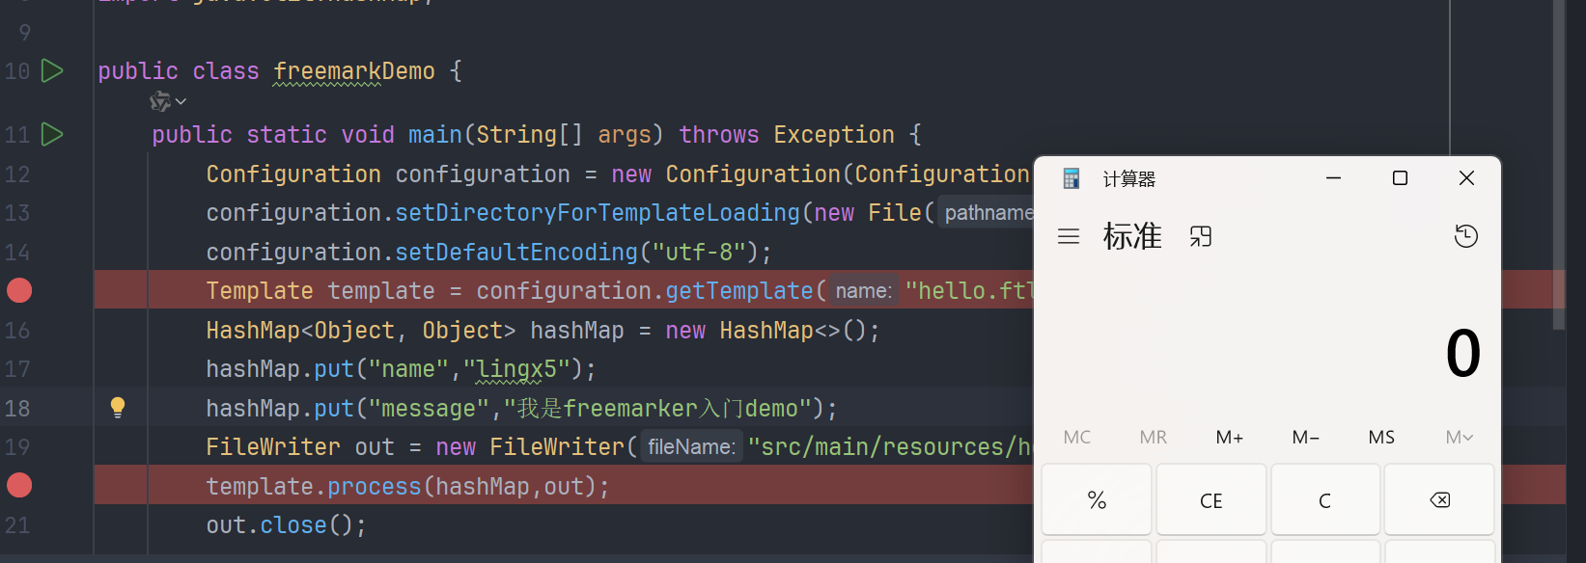Click the 标准 mode title in Calculator

(1132, 236)
